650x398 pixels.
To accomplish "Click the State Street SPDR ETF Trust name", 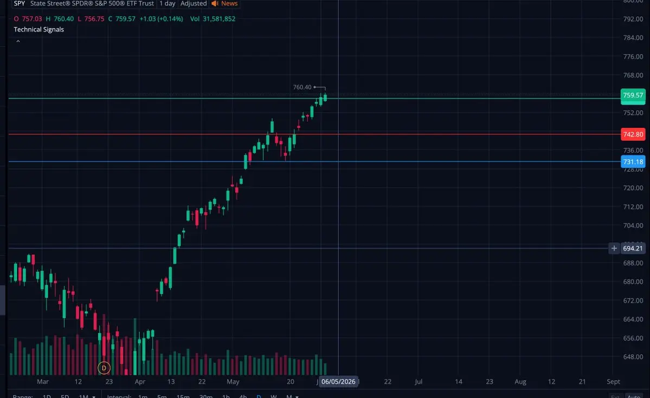I will [92, 3].
